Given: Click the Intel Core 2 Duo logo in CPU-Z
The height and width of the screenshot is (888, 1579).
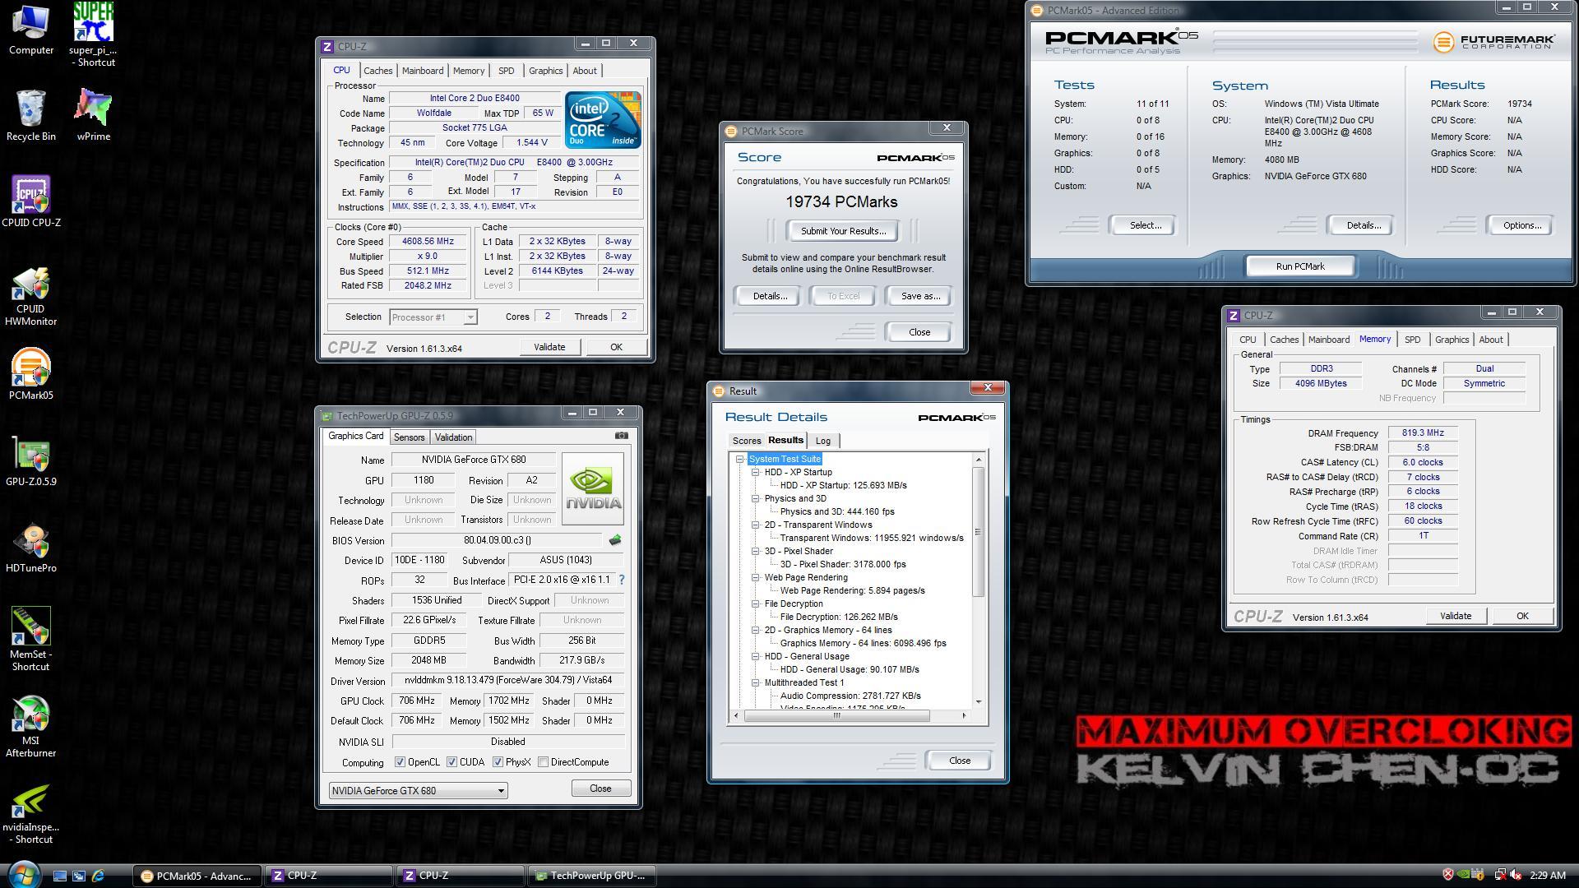Looking at the screenshot, I should pos(603,120).
